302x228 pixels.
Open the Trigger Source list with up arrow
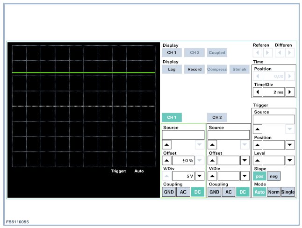258,129
